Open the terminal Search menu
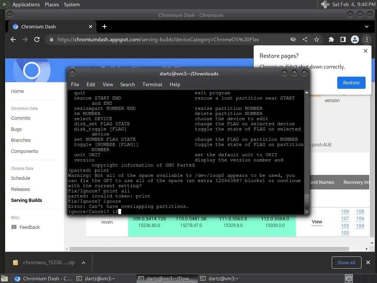The image size is (377, 283). (x=127, y=84)
